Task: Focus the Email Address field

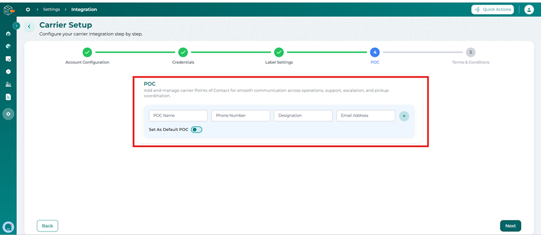Action: 365,116
